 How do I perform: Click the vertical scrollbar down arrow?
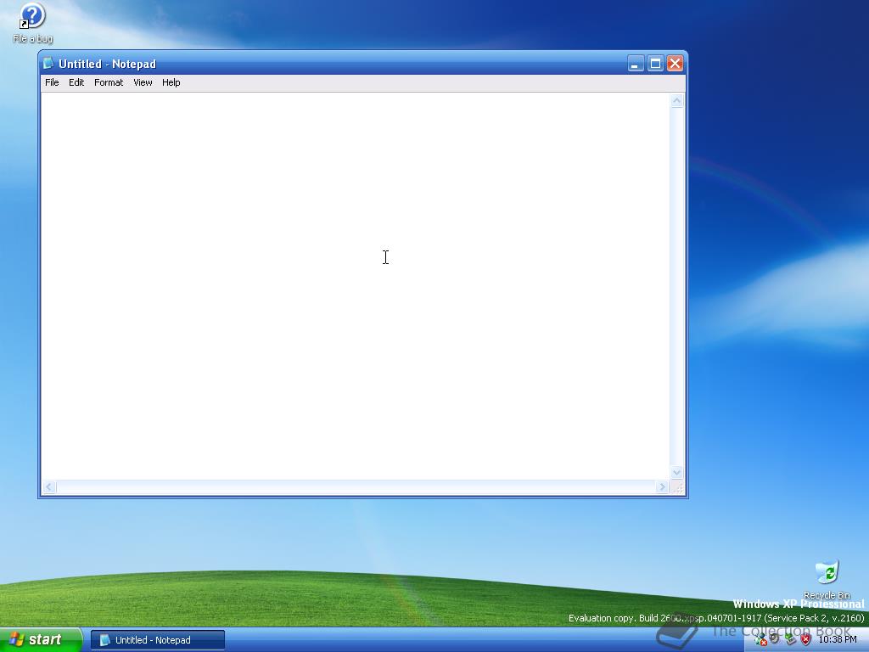pos(676,473)
